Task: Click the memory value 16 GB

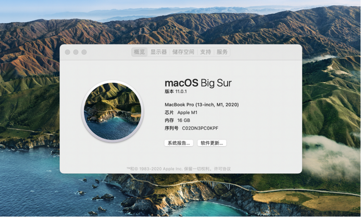Action: coord(184,120)
